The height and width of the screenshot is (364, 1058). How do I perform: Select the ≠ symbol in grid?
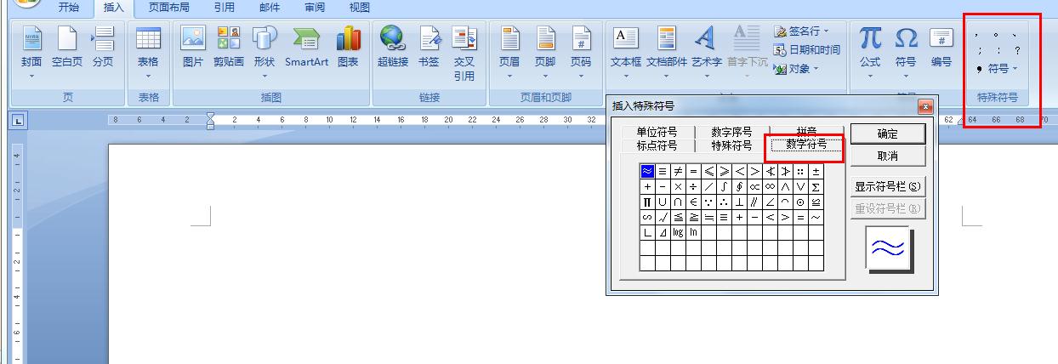(678, 172)
